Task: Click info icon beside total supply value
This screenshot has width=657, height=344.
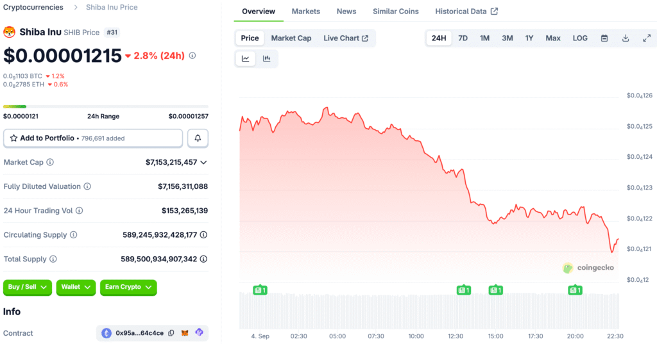Action: point(203,259)
